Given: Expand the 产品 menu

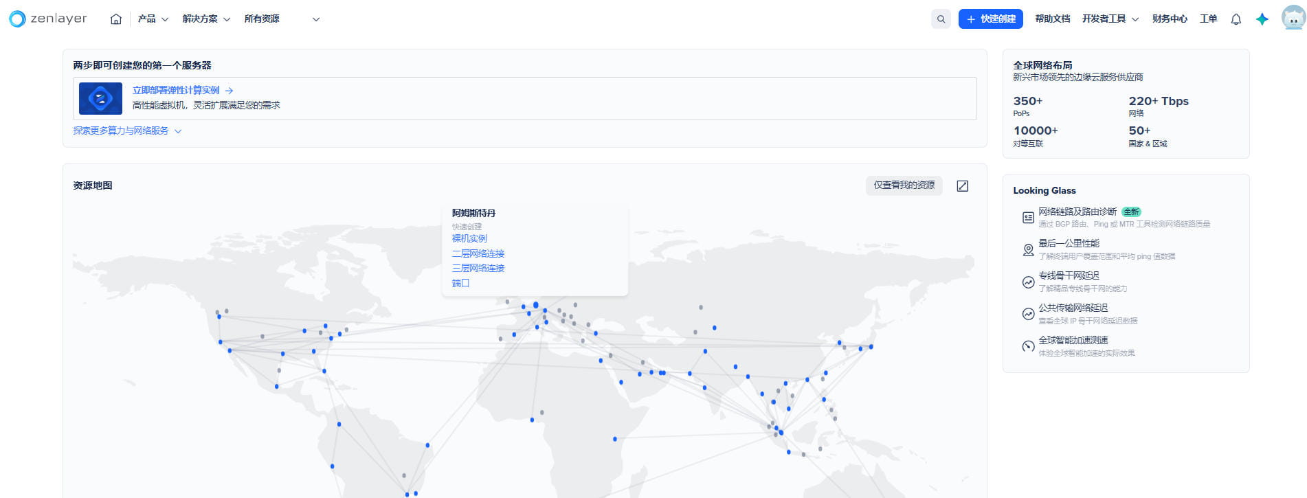Looking at the screenshot, I should pos(153,19).
